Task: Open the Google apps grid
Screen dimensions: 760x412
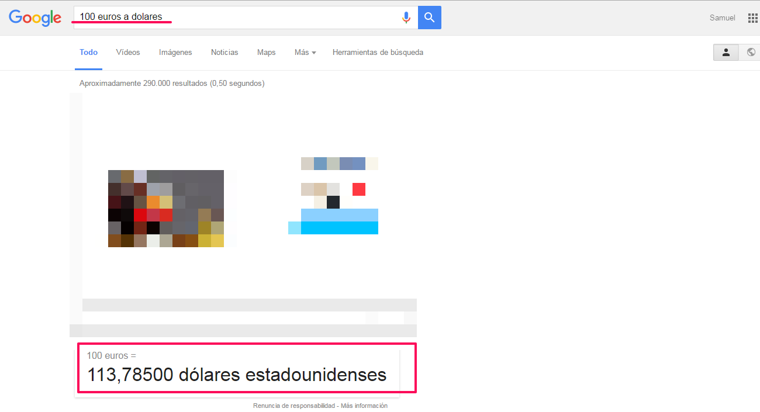Action: pos(752,18)
